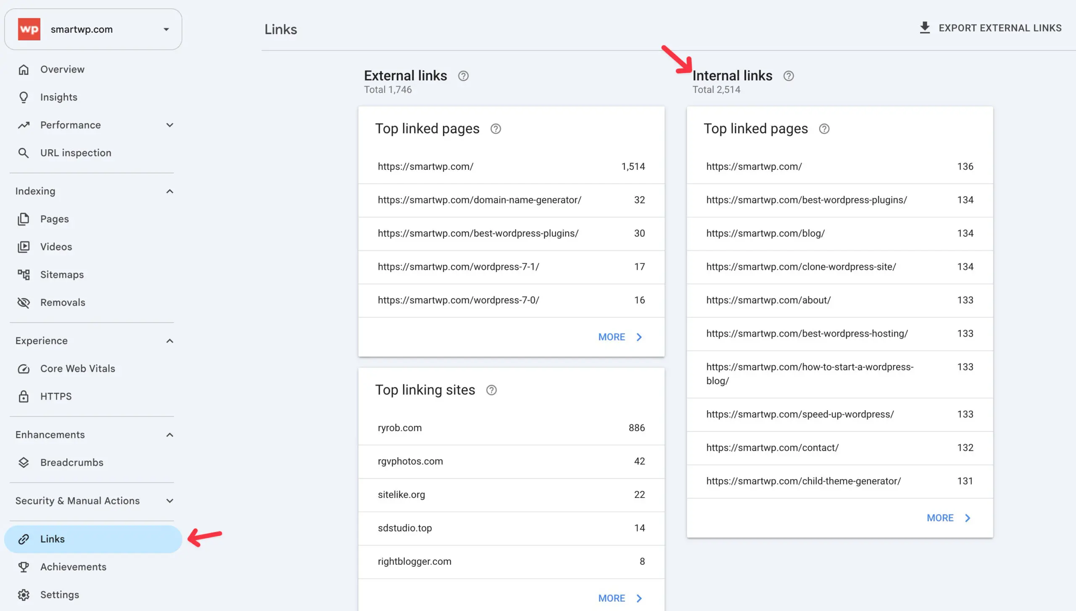
Task: Click the smartwp.com WP logo
Action: (29, 29)
